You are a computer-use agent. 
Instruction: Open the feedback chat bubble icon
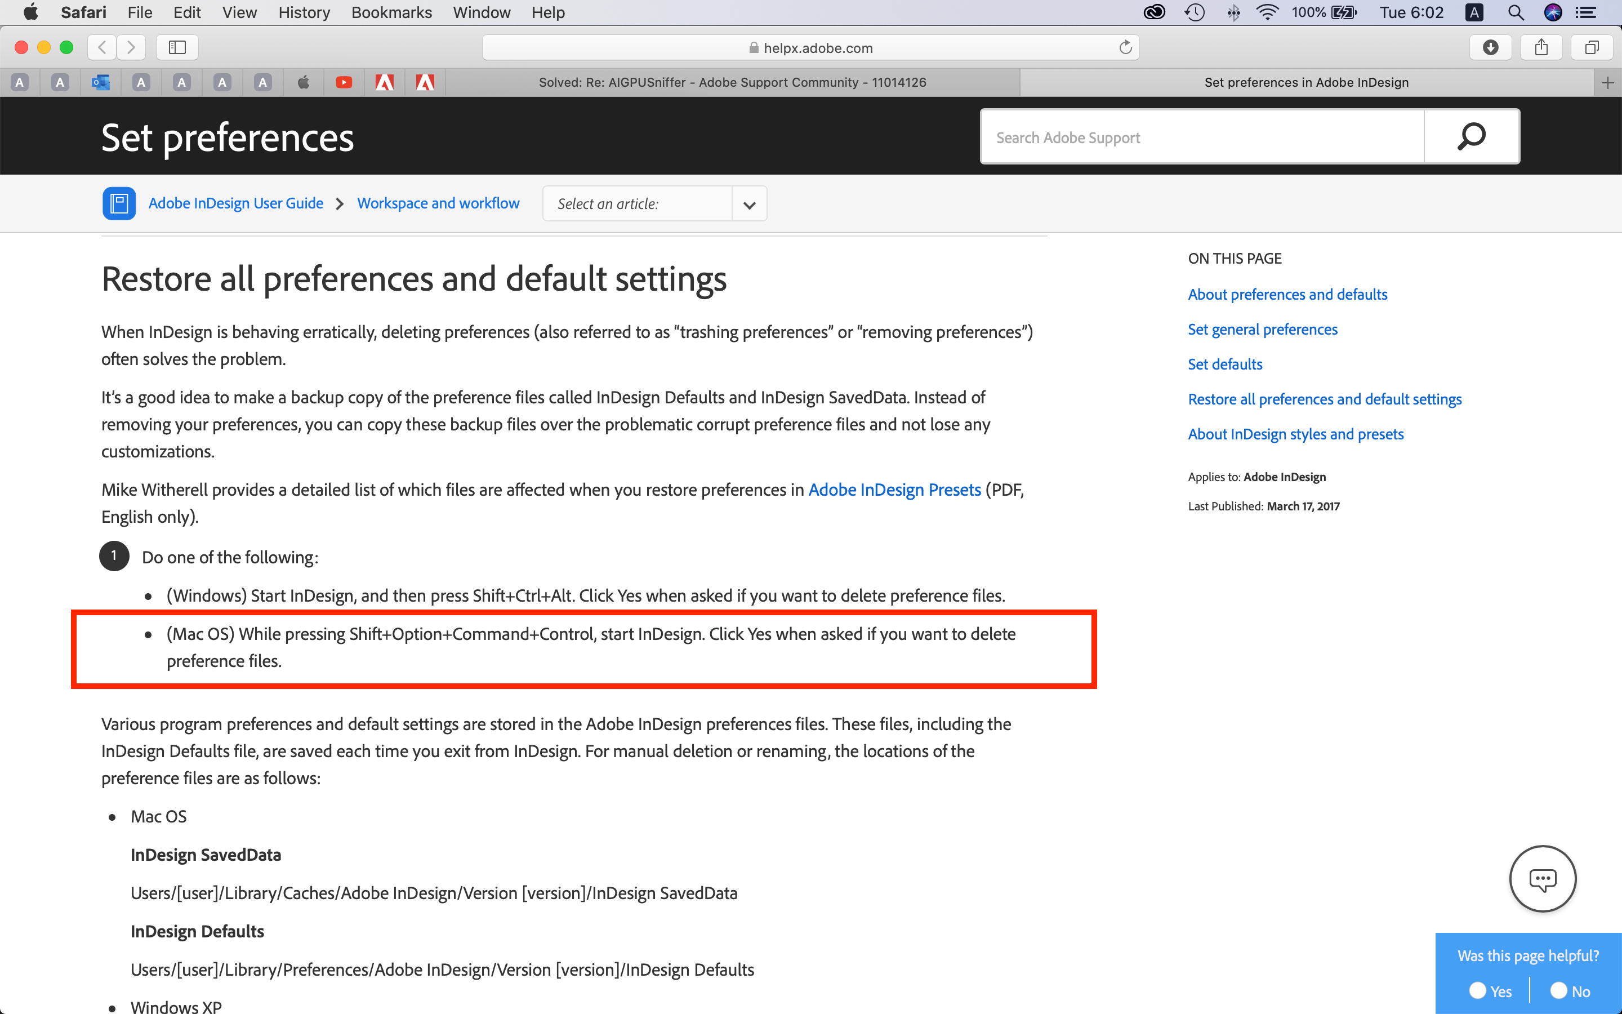click(1542, 879)
